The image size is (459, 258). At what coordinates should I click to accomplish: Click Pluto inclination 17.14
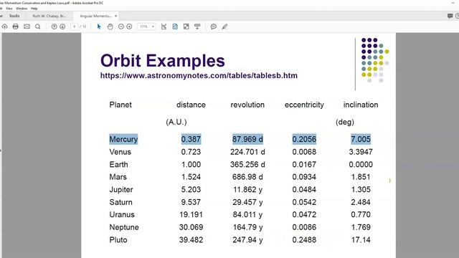(361, 240)
